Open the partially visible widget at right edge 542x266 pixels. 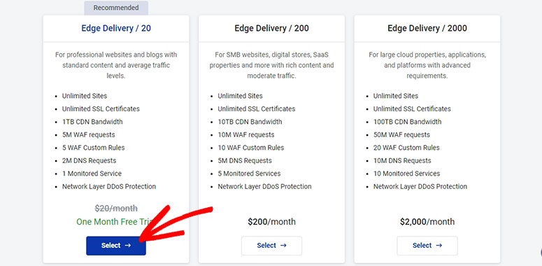click(541, 252)
